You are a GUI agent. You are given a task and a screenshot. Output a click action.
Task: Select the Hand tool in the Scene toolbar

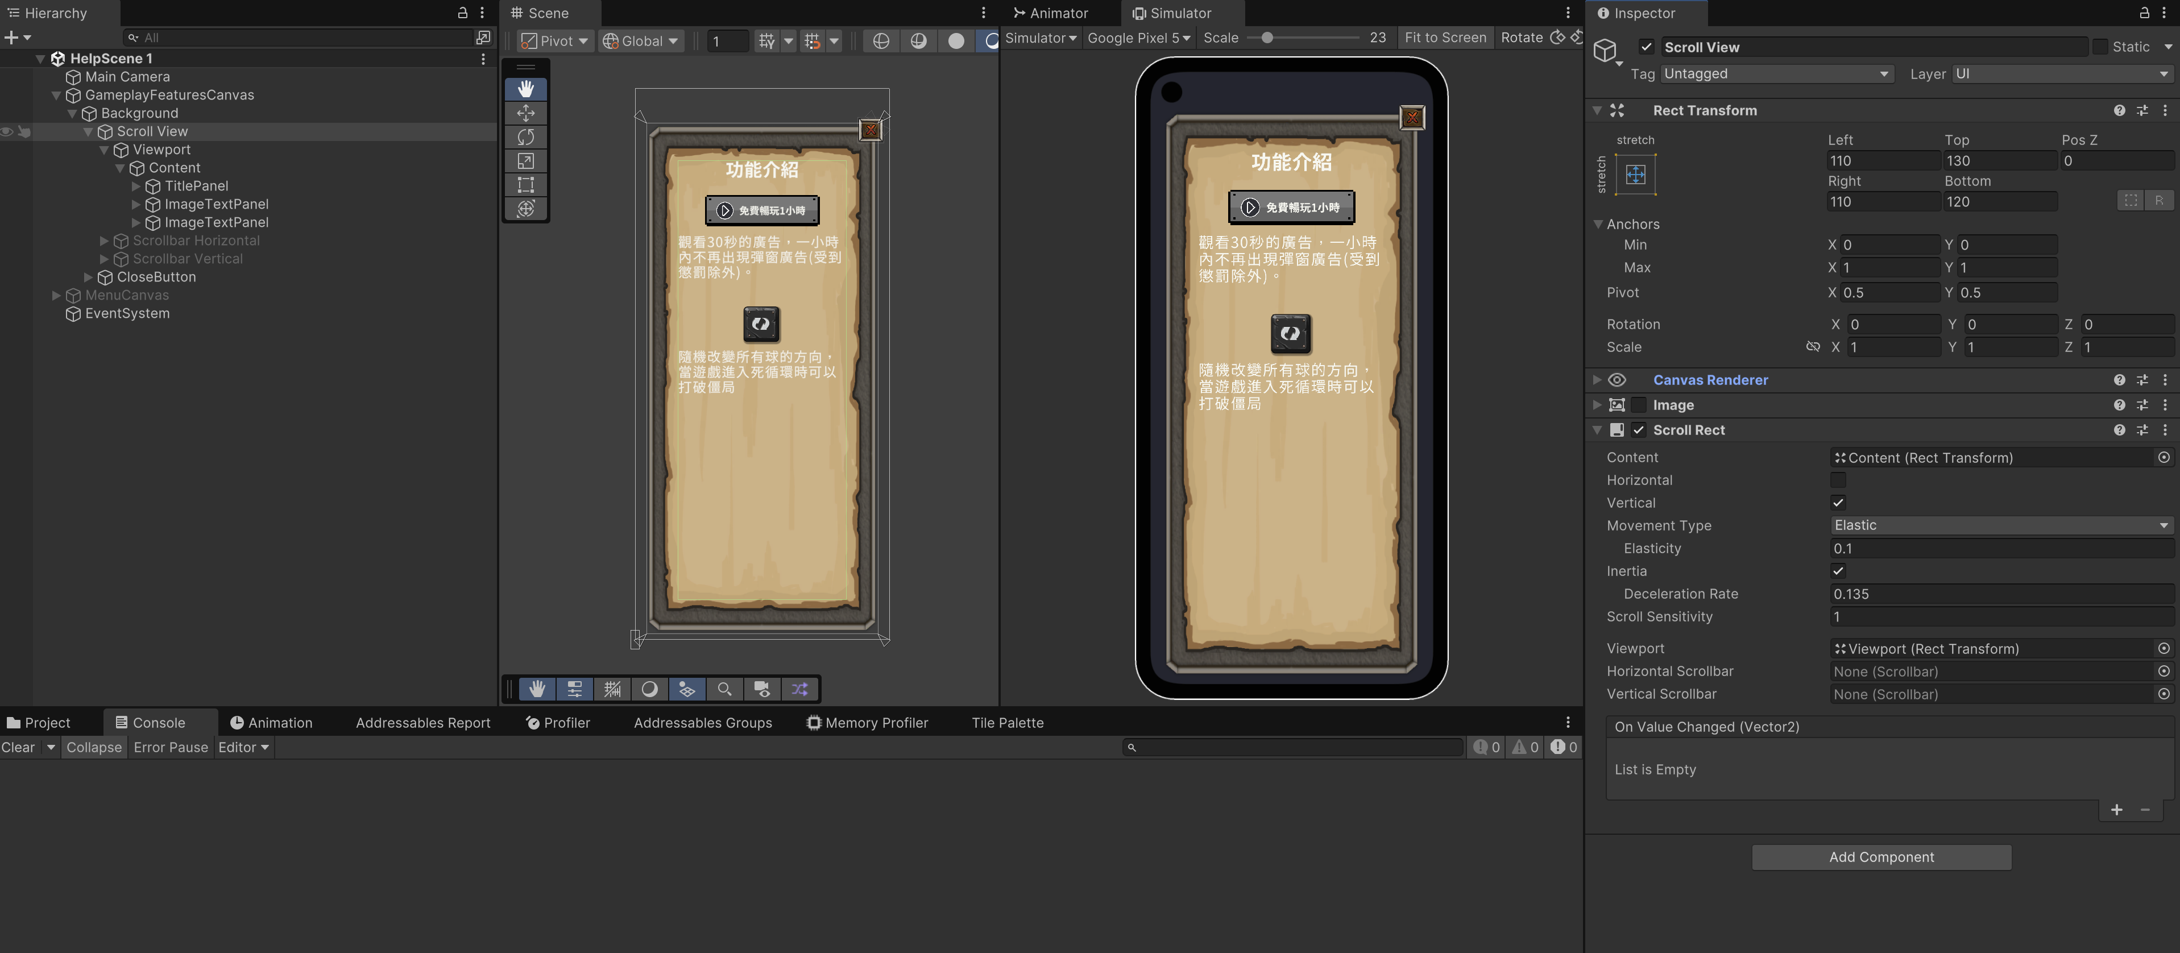pyautogui.click(x=527, y=88)
